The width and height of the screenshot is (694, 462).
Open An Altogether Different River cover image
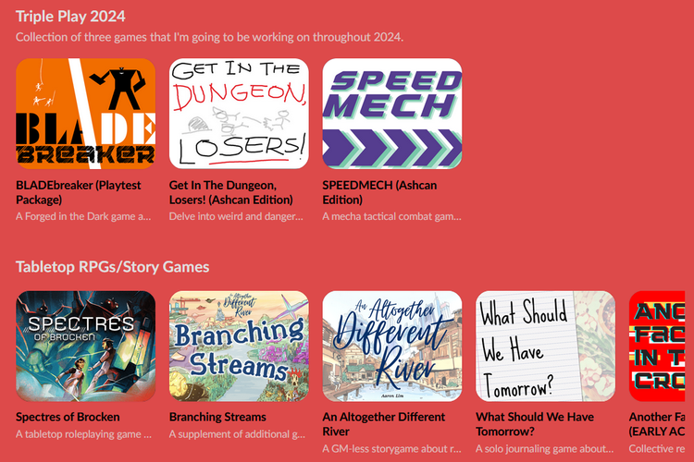(x=392, y=346)
